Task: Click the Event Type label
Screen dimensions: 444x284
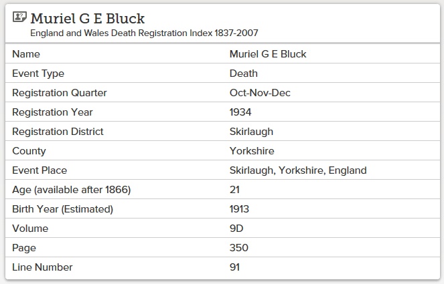Action: tap(38, 74)
